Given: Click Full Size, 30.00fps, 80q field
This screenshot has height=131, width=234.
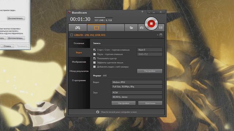Looking at the screenshot, I should (x=137, y=87).
